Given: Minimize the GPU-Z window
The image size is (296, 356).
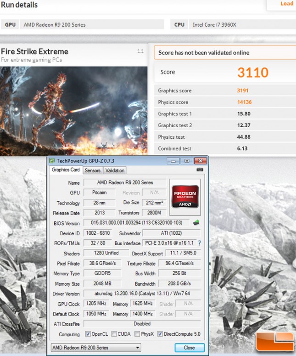Looking at the screenshot, I should 173,161.
